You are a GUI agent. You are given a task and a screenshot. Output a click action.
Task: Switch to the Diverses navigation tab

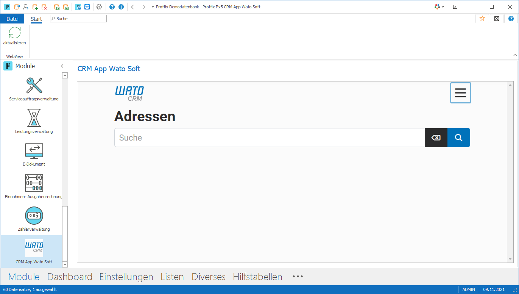tap(209, 277)
